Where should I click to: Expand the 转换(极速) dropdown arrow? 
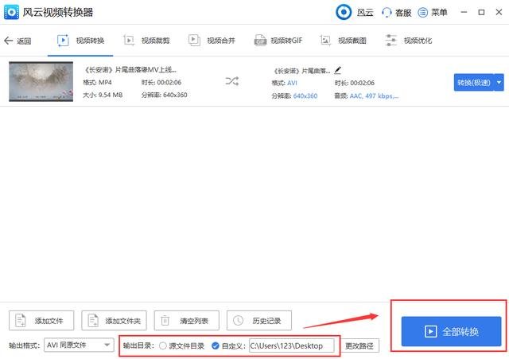[x=499, y=83]
